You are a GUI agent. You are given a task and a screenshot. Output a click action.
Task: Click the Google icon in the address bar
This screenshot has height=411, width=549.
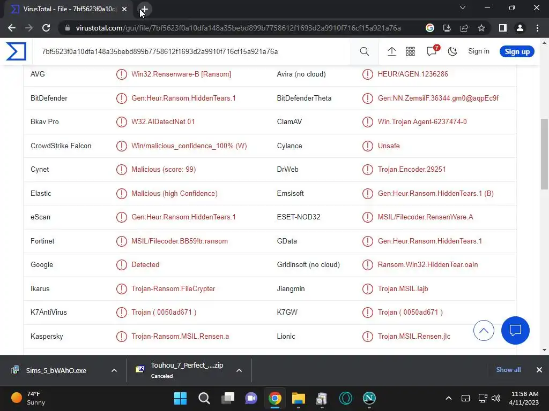pyautogui.click(x=429, y=28)
